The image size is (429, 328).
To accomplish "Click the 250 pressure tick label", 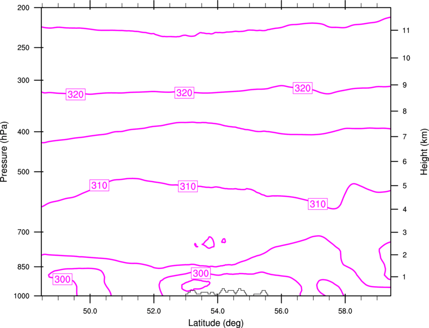I will pyautogui.click(x=23, y=47).
